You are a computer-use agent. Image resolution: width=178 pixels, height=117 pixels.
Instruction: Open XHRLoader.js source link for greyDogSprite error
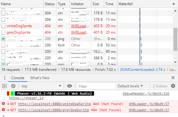coord(149,110)
